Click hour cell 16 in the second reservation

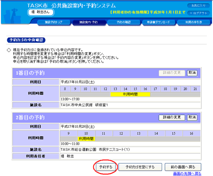point(191,134)
